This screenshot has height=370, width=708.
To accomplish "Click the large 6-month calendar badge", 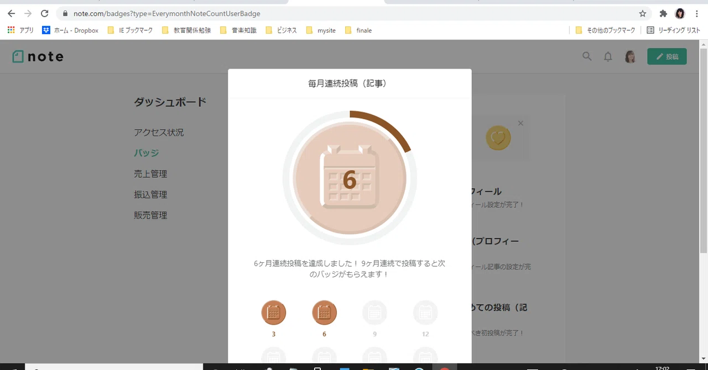I will coord(350,178).
